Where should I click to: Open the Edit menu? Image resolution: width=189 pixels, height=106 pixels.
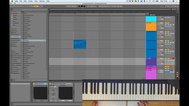point(25,1)
